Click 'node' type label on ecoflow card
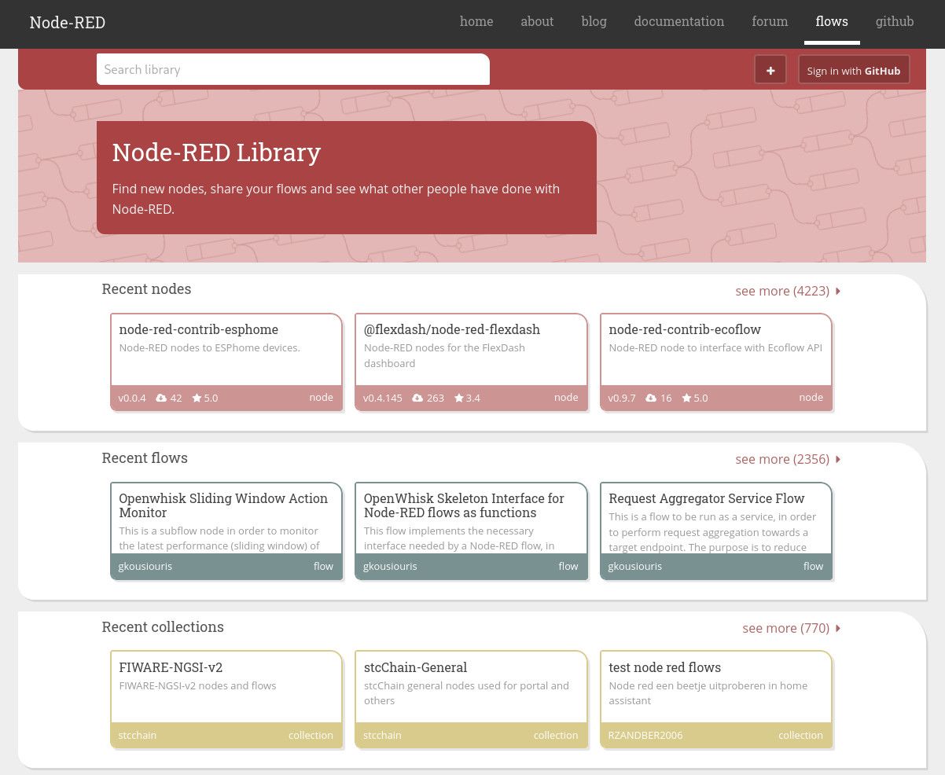The image size is (945, 775). (811, 398)
